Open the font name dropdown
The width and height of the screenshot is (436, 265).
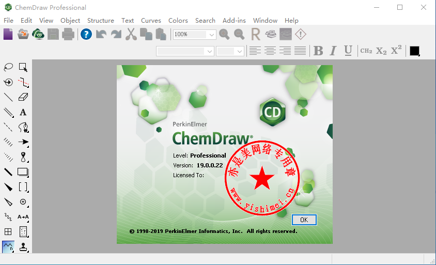pos(210,52)
